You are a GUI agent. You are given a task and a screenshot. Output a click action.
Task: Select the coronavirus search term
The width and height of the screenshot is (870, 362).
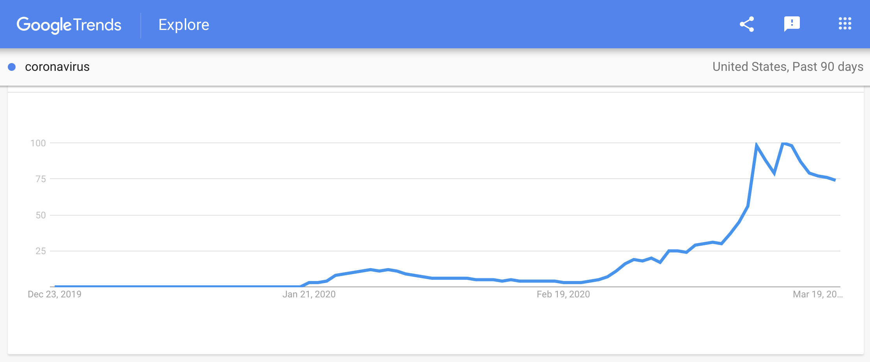57,67
